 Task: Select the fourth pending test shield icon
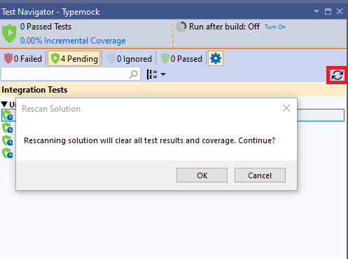point(8,153)
